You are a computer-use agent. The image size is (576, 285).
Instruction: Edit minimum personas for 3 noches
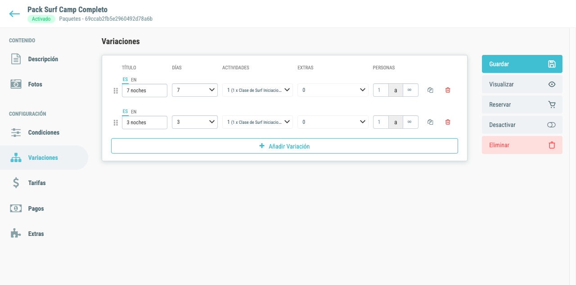pyautogui.click(x=381, y=122)
